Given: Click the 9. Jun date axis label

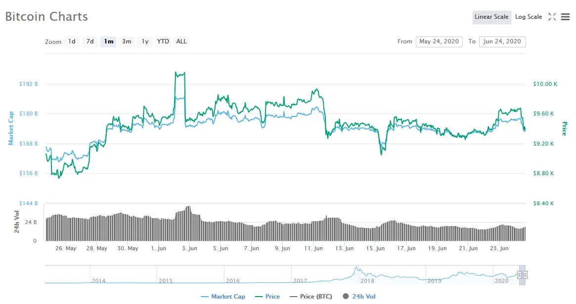Looking at the screenshot, I should [x=282, y=248].
